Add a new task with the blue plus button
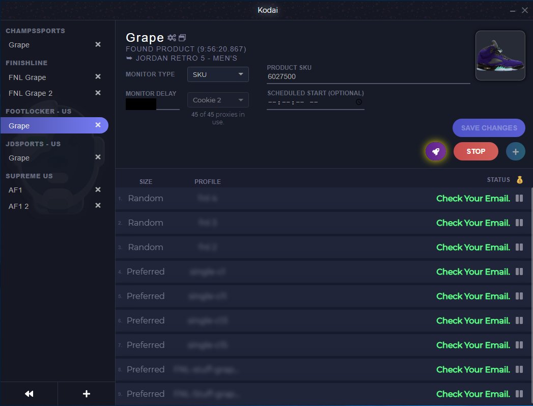The width and height of the screenshot is (533, 406). coord(515,151)
